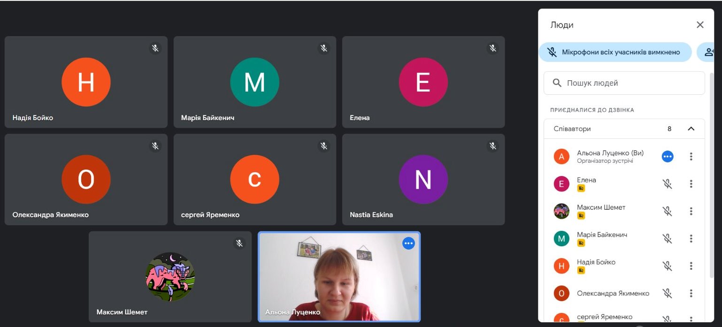
Task: Click Надія Бойко avatar in people list
Action: 561,266
